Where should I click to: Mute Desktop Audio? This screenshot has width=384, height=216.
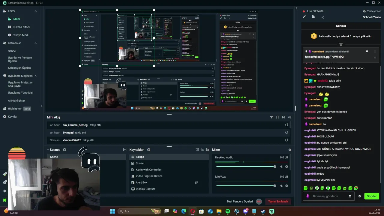(x=281, y=166)
